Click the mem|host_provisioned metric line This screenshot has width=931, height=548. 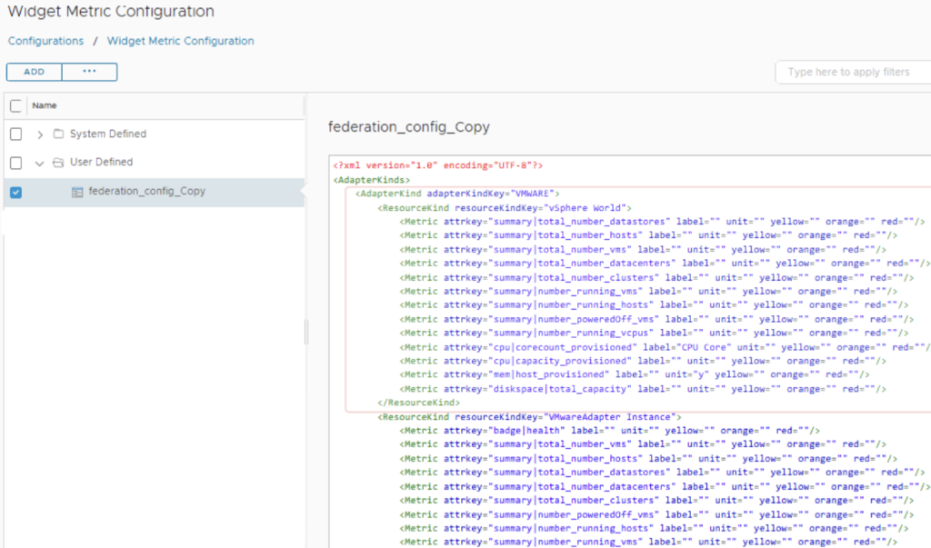pos(635,374)
